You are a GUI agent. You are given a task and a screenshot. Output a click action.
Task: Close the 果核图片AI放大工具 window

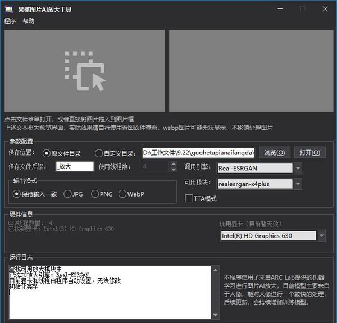click(x=325, y=9)
